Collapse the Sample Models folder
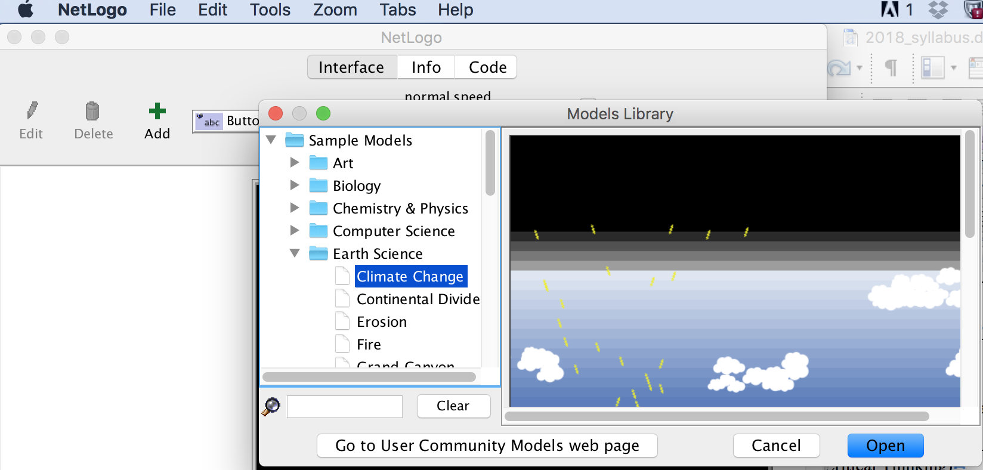The width and height of the screenshot is (983, 470). click(271, 140)
